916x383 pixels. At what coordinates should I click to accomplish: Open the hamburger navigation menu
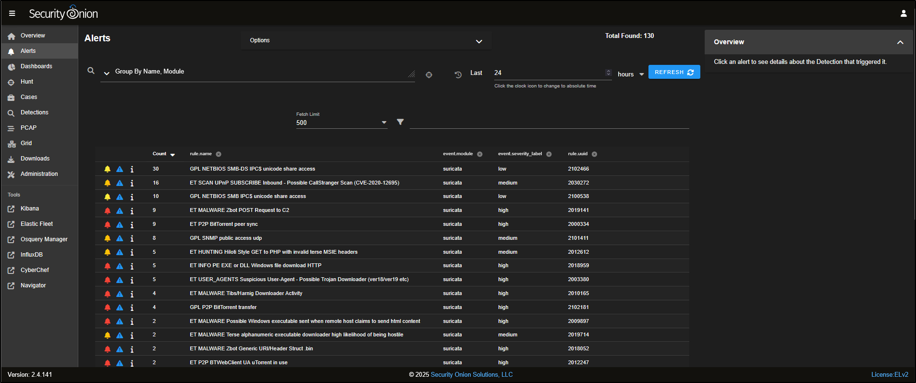[12, 13]
